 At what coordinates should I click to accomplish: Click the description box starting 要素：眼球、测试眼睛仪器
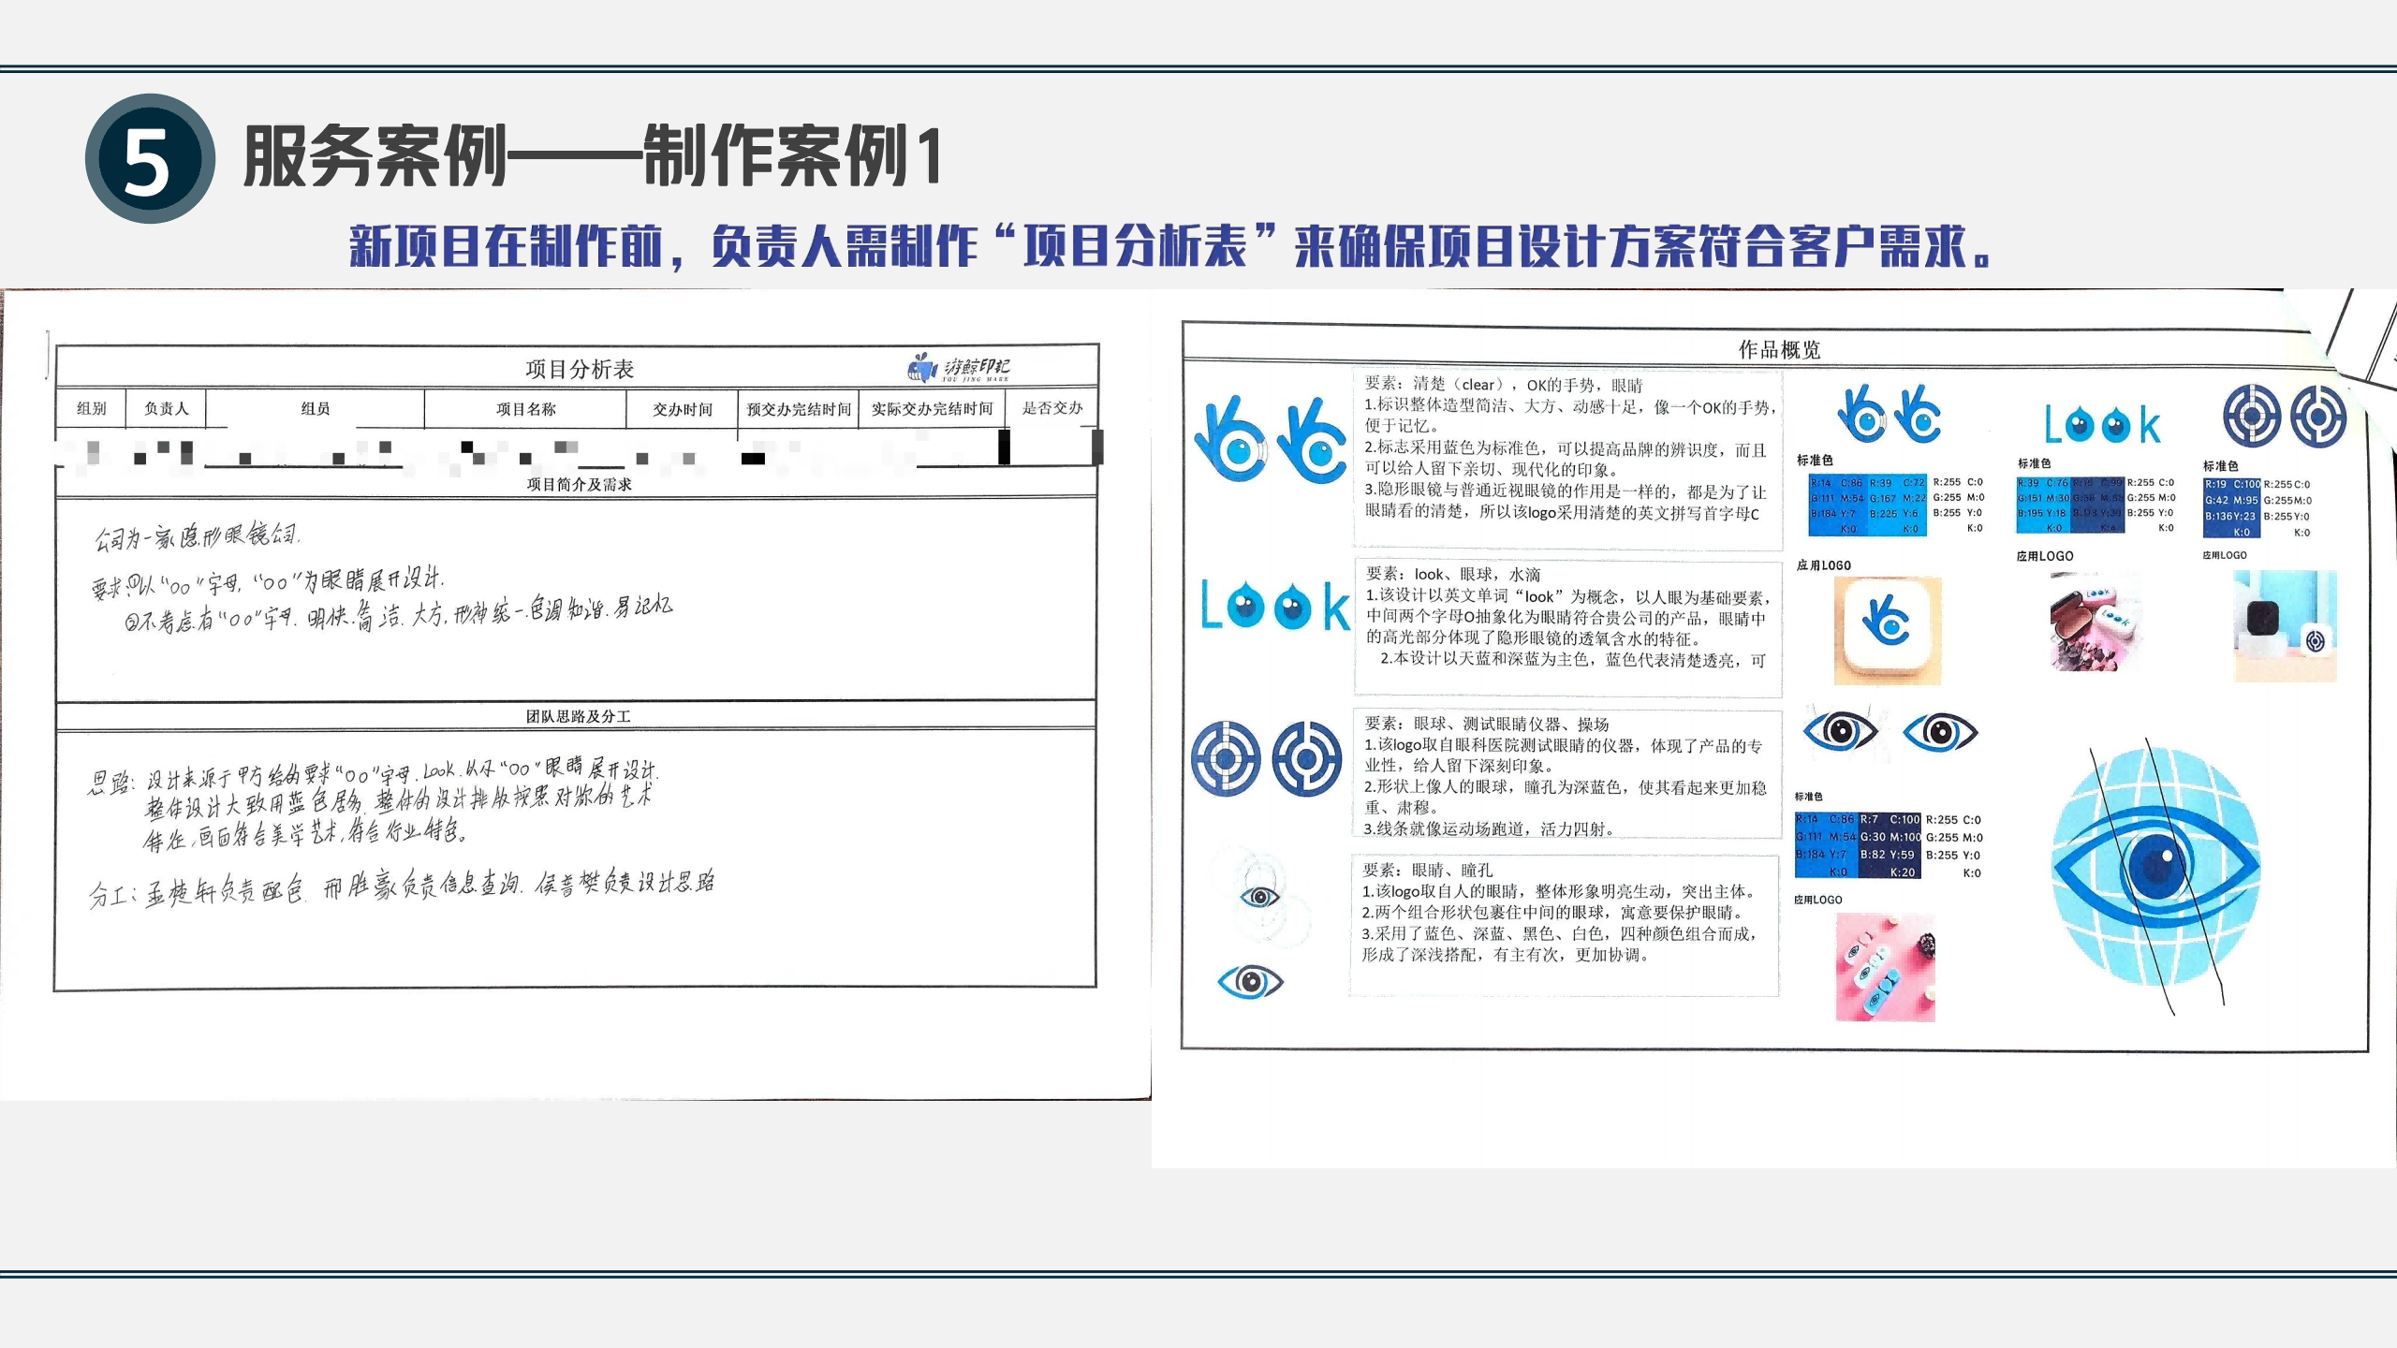[1567, 773]
